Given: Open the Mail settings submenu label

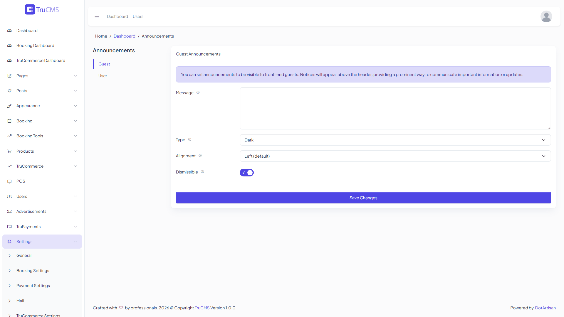Looking at the screenshot, I should click(x=20, y=301).
